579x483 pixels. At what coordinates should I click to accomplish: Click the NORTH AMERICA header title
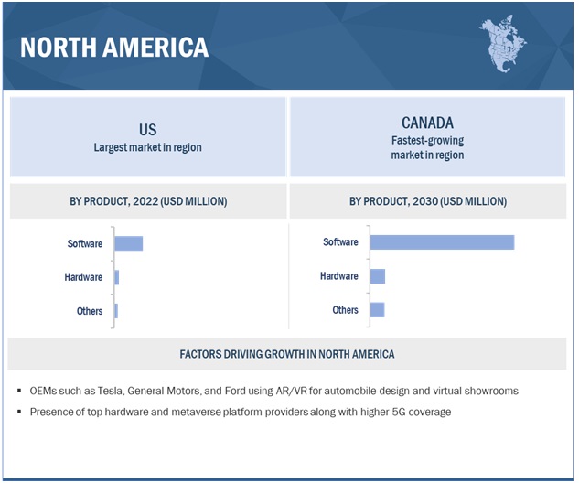114,48
